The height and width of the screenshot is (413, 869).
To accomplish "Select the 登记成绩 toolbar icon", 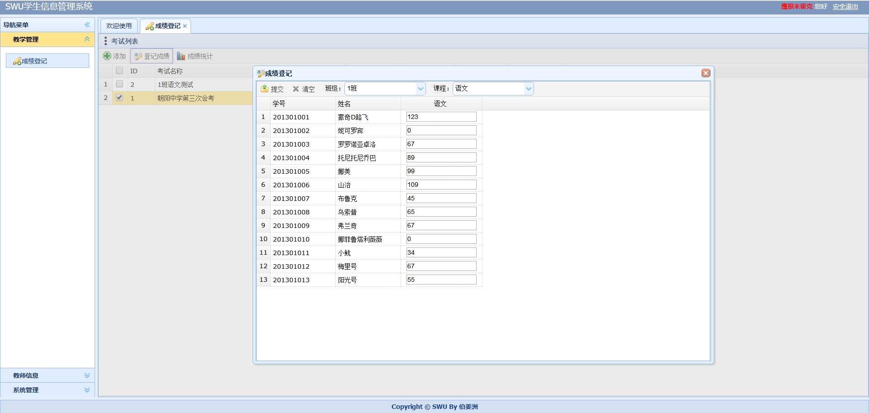I will 152,56.
